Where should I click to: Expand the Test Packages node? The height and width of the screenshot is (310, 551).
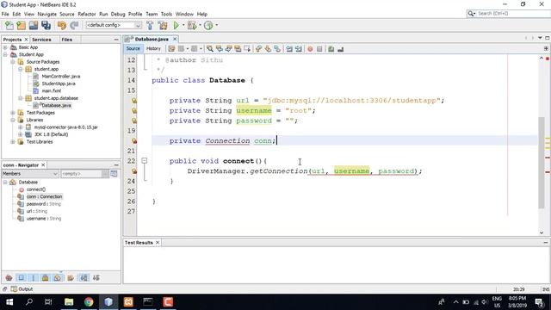13,113
